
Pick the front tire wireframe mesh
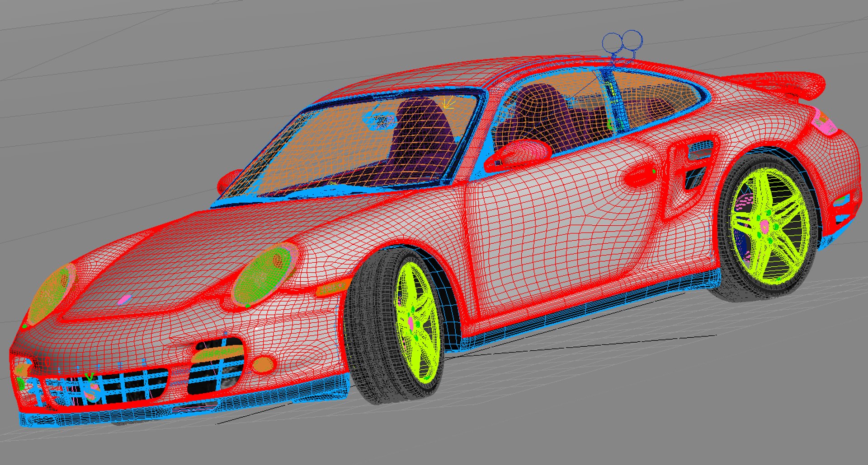[x=377, y=327]
